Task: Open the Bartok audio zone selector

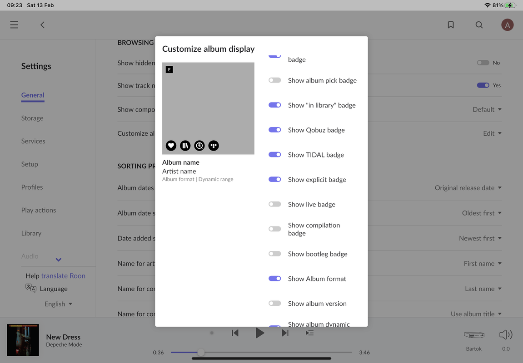Action: point(474,335)
